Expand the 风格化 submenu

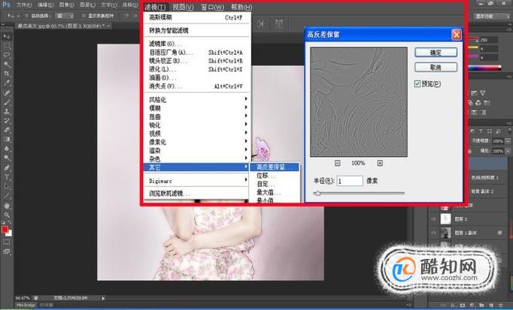point(196,100)
